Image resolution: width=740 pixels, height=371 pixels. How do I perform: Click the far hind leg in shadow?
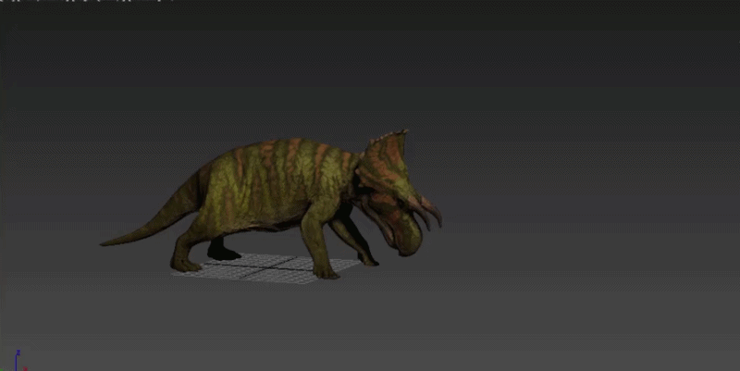tap(221, 248)
